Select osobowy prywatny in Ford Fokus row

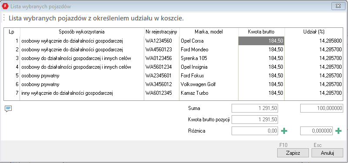(82, 76)
